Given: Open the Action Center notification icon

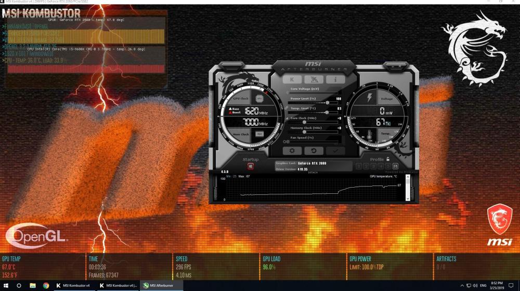Looking at the screenshot, I should click(x=511, y=285).
